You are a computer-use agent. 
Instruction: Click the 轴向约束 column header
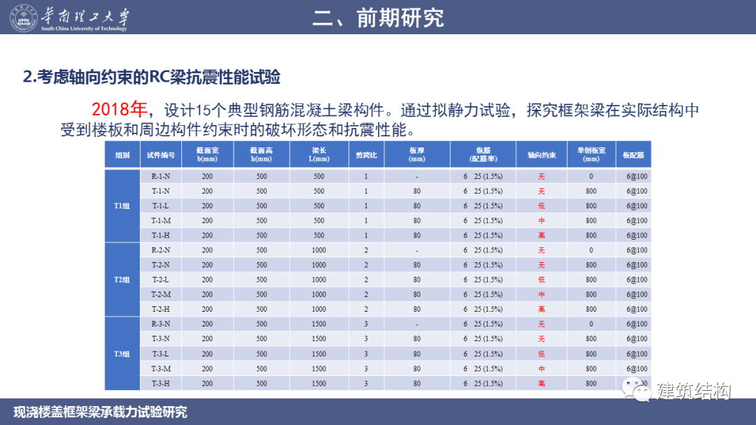pyautogui.click(x=541, y=154)
